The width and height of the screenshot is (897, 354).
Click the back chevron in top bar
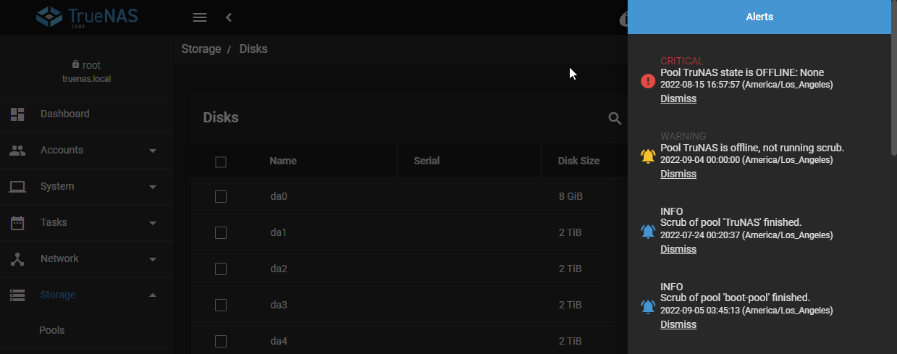229,17
